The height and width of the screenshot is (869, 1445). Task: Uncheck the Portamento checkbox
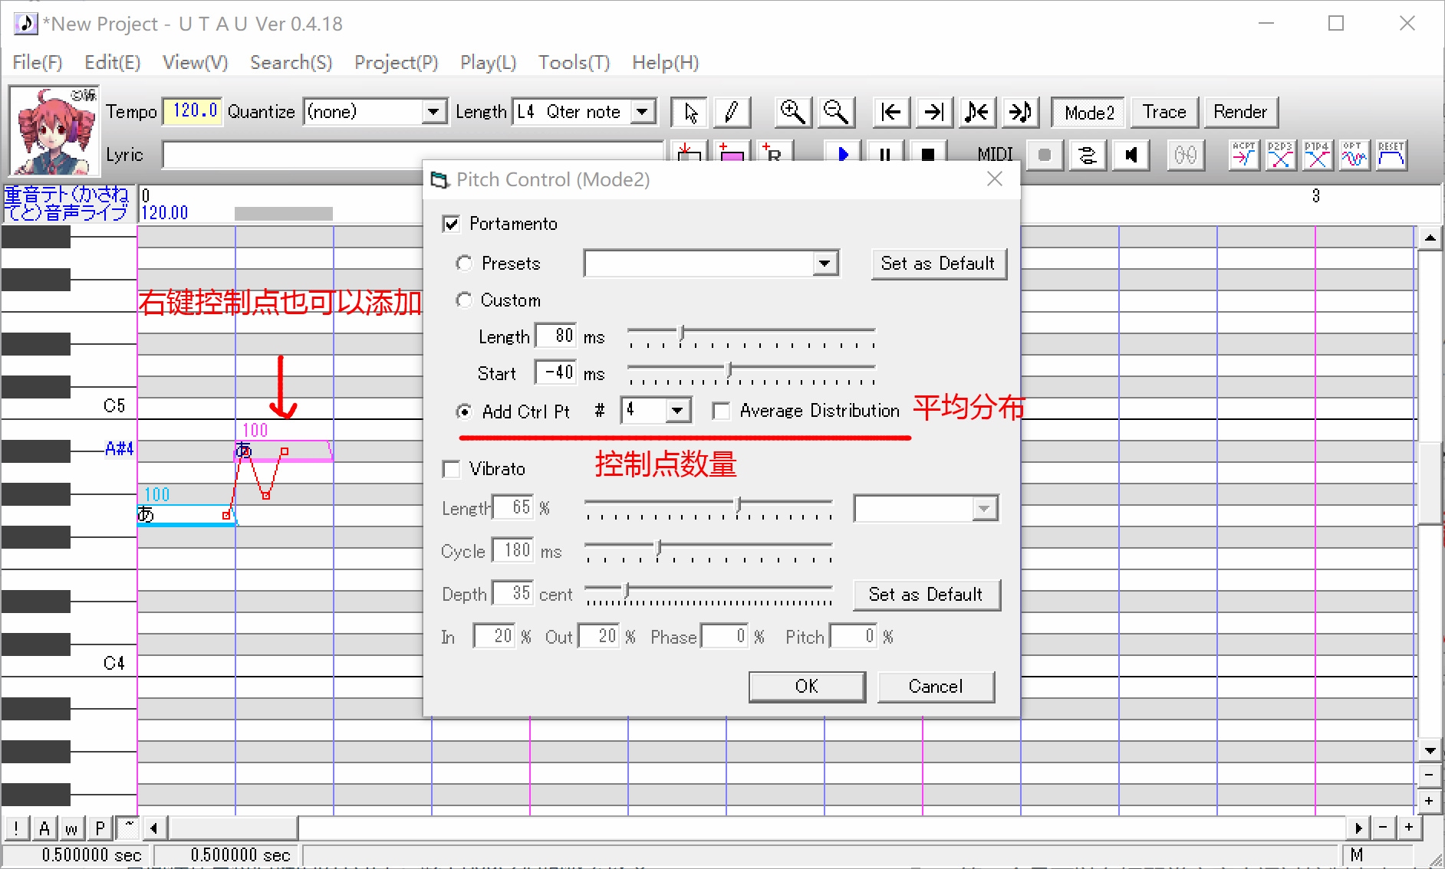pyautogui.click(x=451, y=224)
